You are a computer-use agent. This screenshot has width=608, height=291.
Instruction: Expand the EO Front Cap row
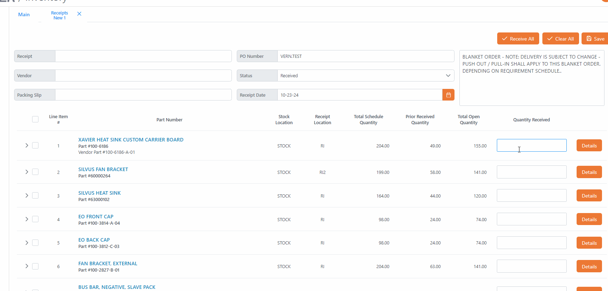(x=26, y=219)
